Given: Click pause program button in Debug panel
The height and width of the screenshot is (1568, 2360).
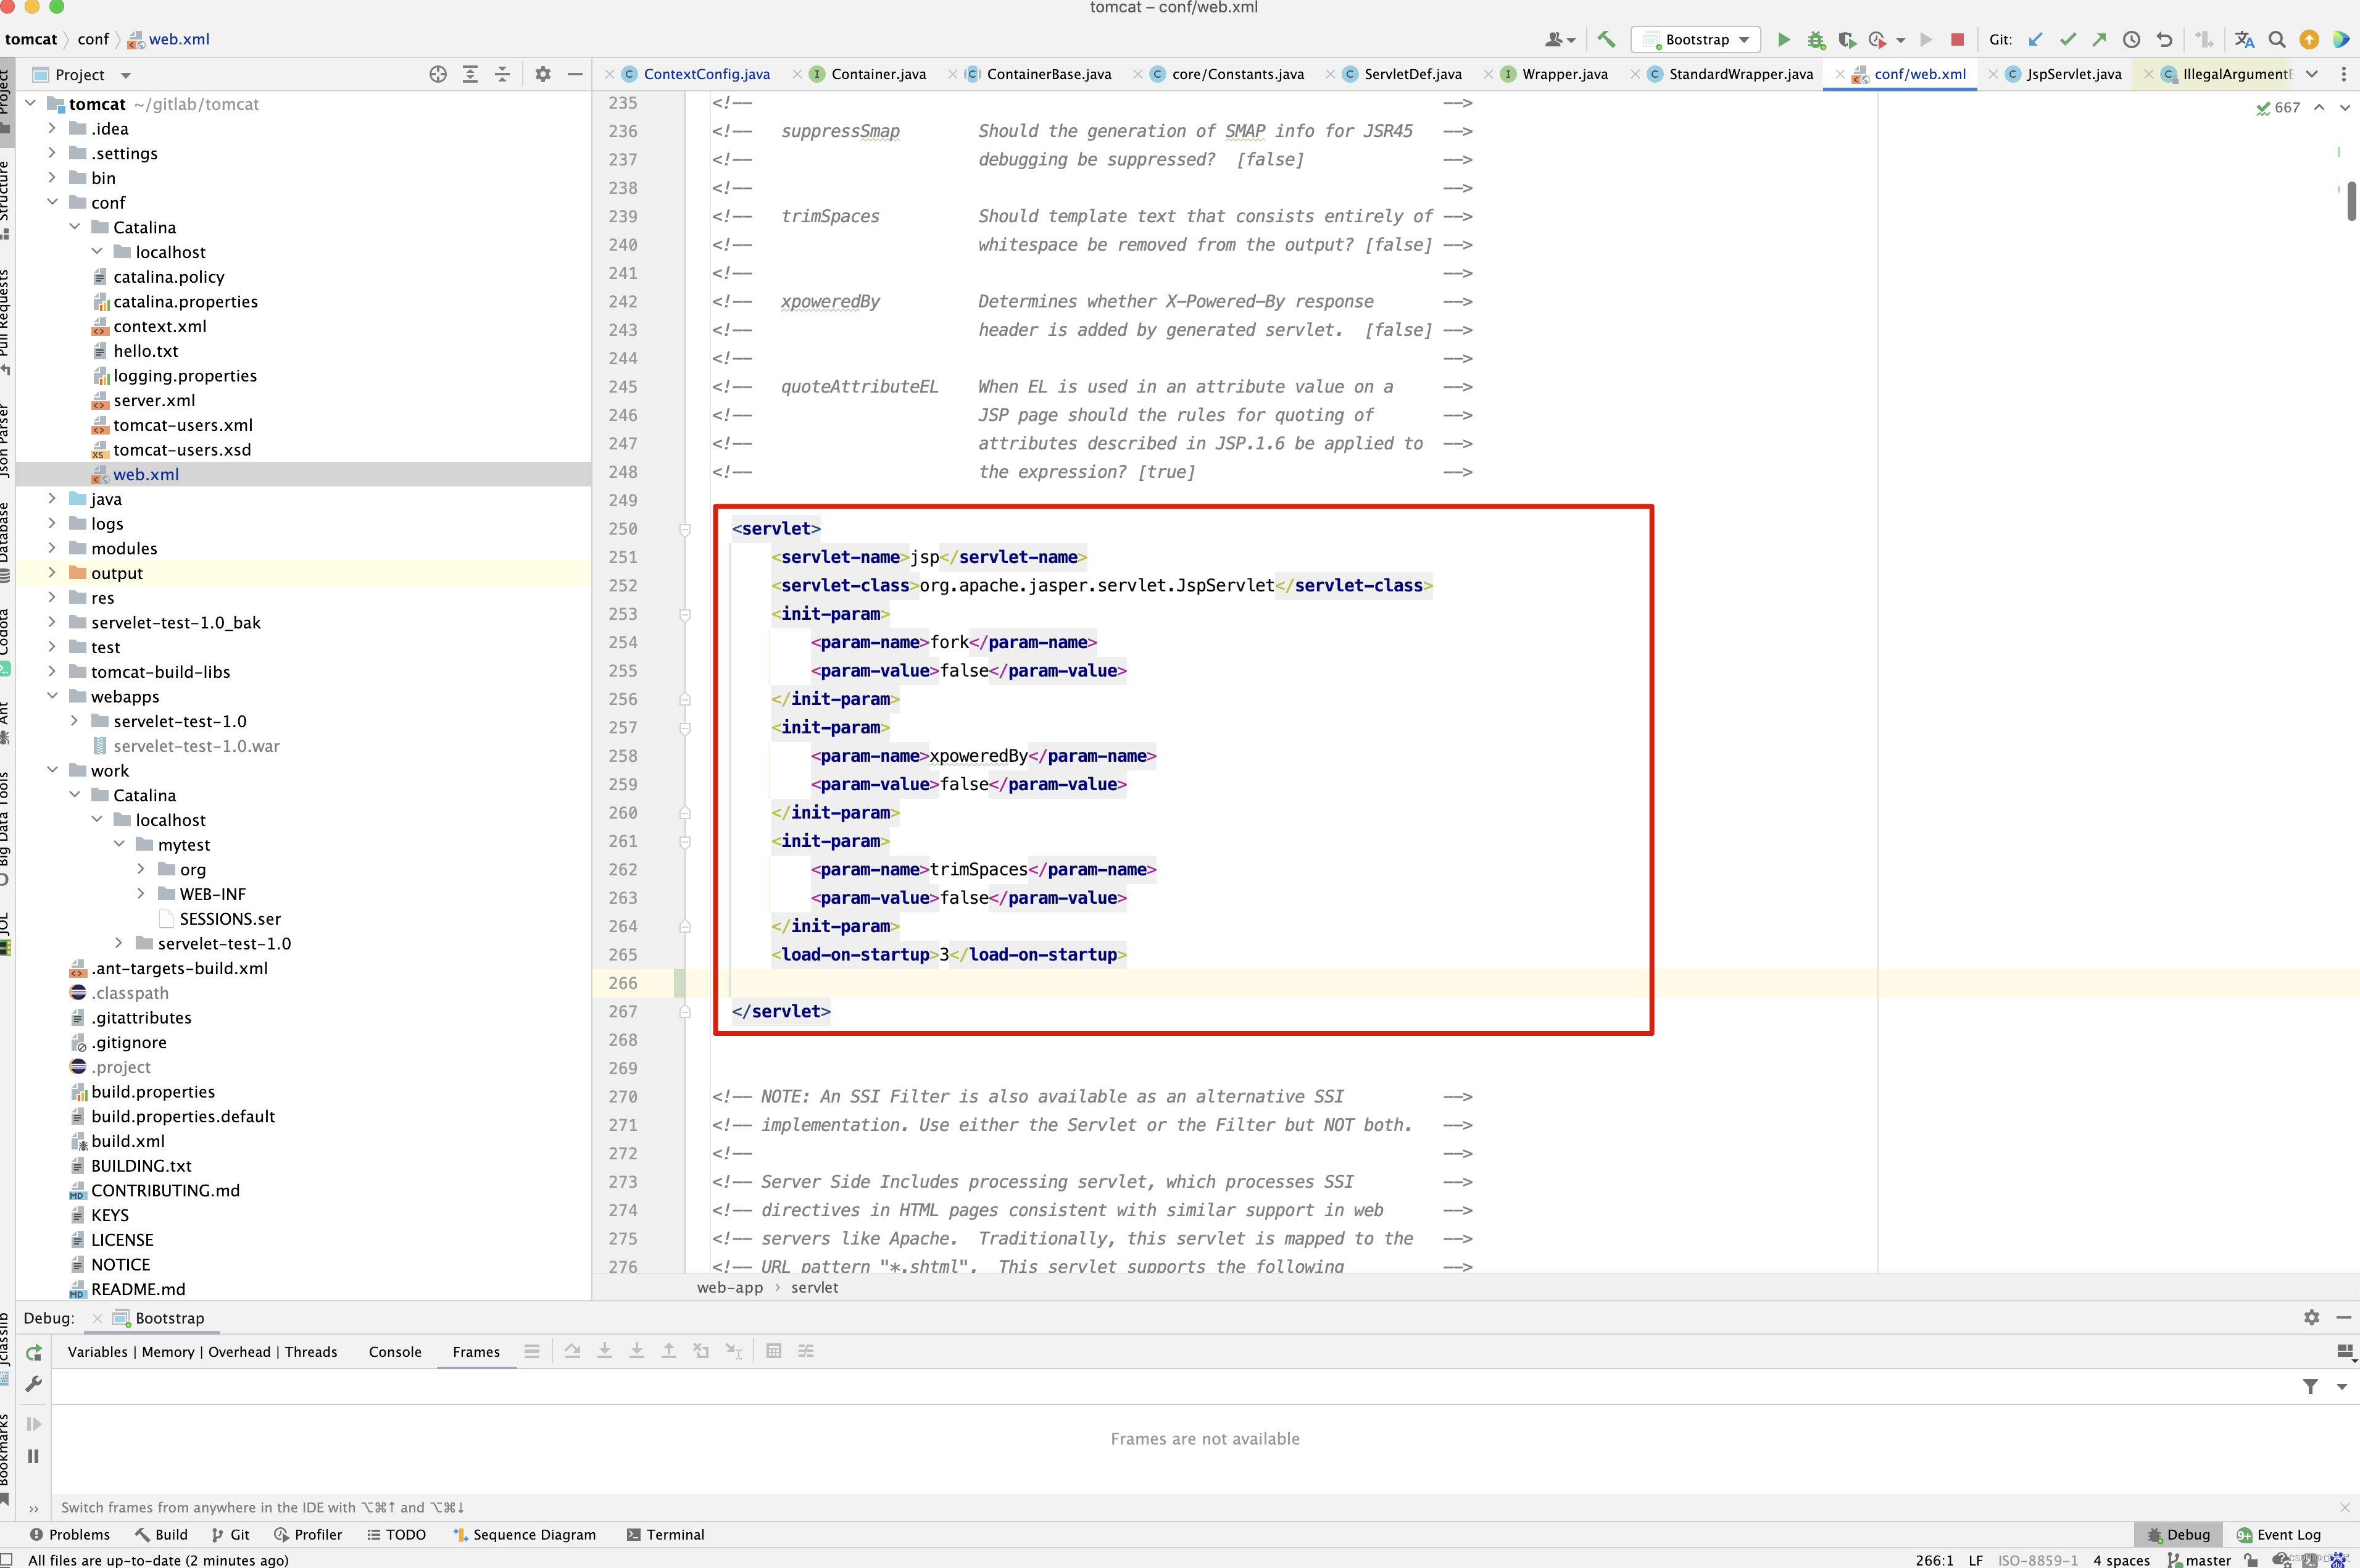Looking at the screenshot, I should pyautogui.click(x=33, y=1456).
